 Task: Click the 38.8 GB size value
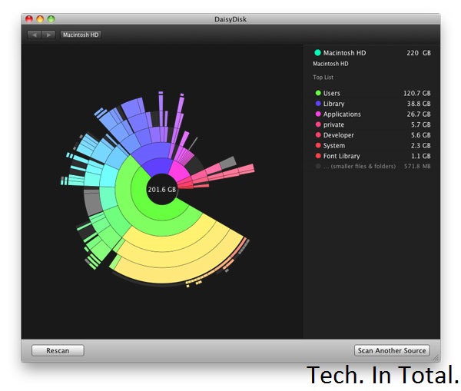419,104
